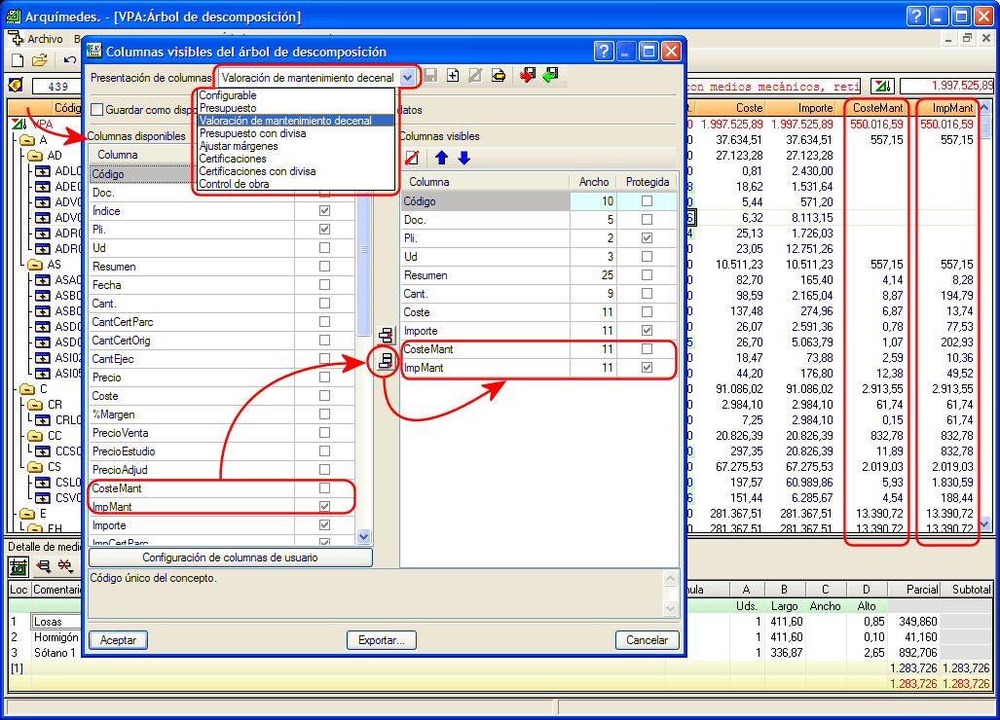Click the new file icon in main toolbar
The height and width of the screenshot is (720, 1000).
(18, 60)
